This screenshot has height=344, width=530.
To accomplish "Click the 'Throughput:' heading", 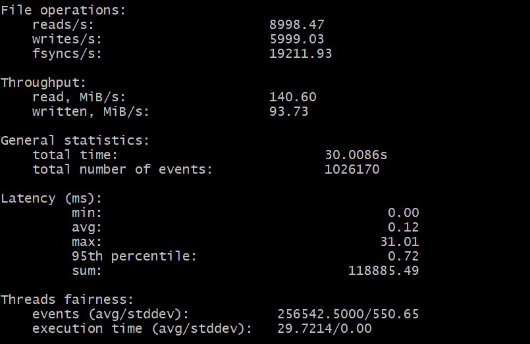I will [x=43, y=83].
